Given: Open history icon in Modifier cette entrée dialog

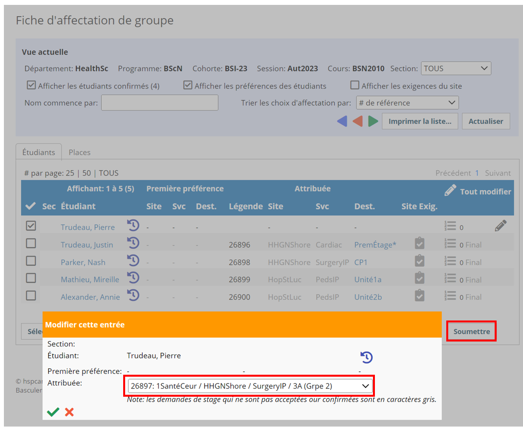Looking at the screenshot, I should 367,357.
